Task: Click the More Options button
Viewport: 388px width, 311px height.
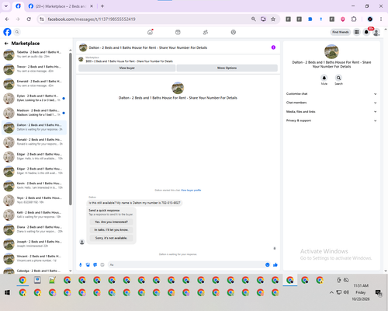Action: [x=227, y=68]
